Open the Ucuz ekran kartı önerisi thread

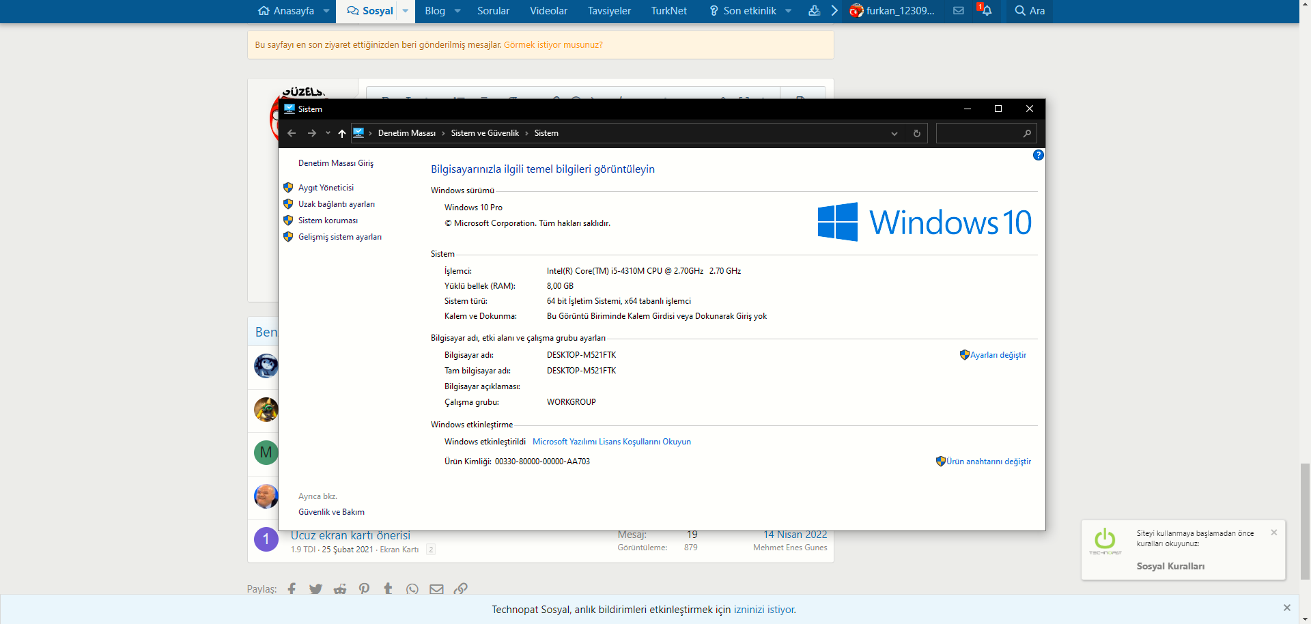click(350, 535)
